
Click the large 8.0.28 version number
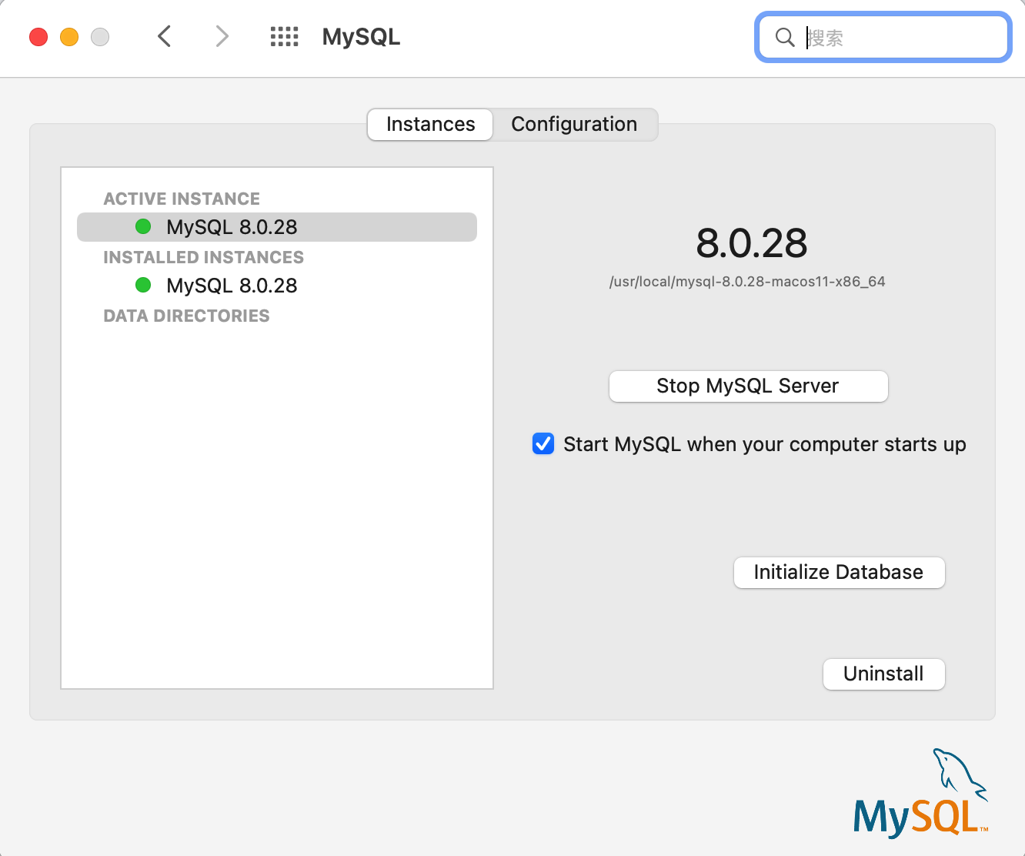pos(751,243)
